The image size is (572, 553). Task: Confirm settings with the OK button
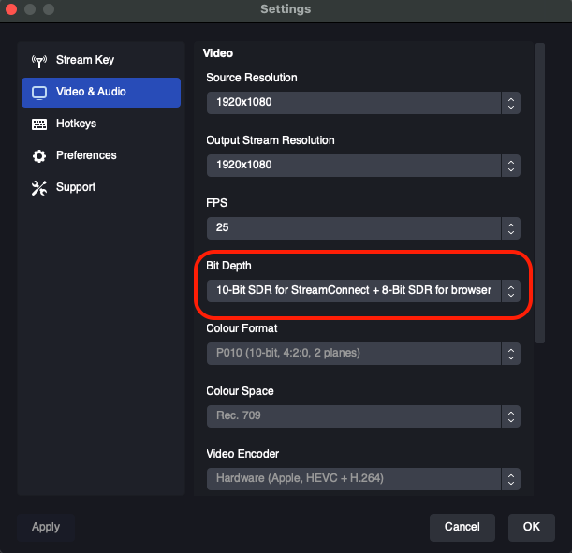[532, 527]
